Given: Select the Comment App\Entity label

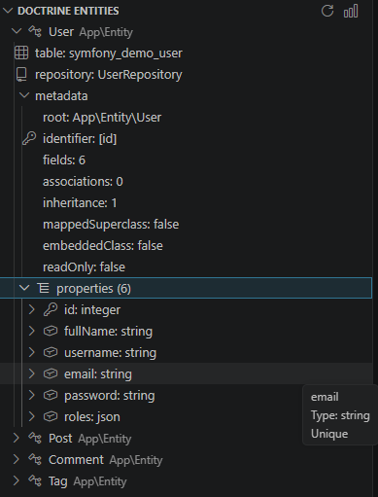Looking at the screenshot, I should click(x=106, y=460).
